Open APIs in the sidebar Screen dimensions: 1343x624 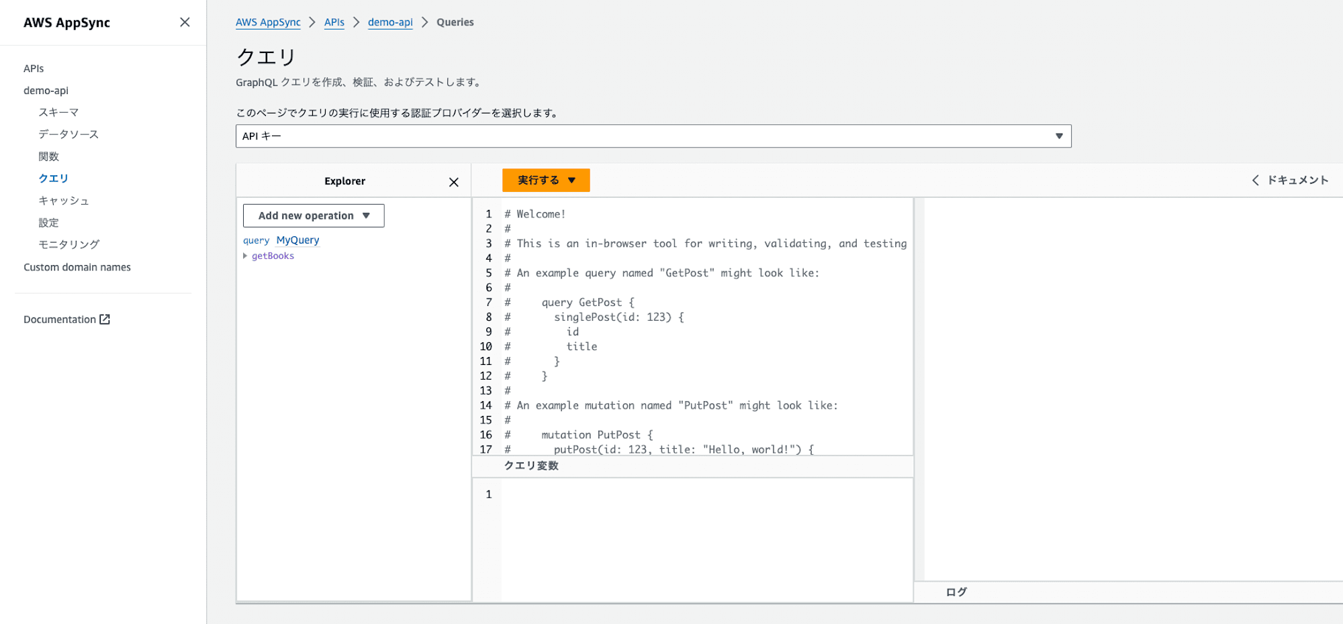coord(34,68)
